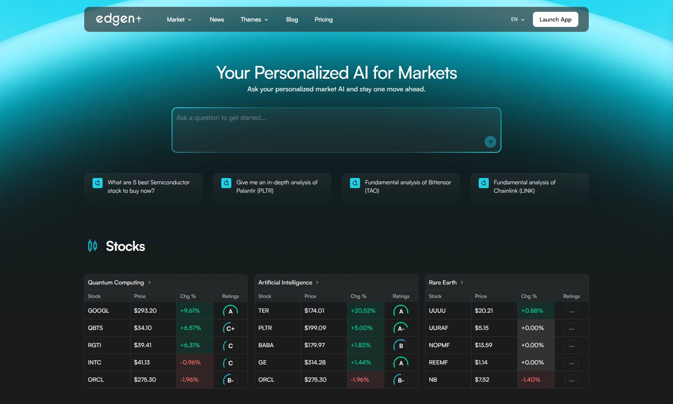Select the QBTS stock ticker
The width and height of the screenshot is (673, 404).
(x=95, y=328)
